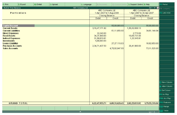Click the Del Column button

click(x=167, y=90)
